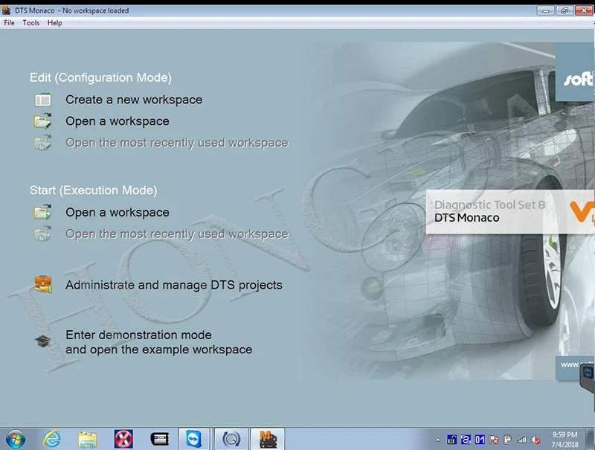Click 'Open the most recently used workspace' under Edit
Screen dimensions: 595x450
pyautogui.click(x=177, y=143)
